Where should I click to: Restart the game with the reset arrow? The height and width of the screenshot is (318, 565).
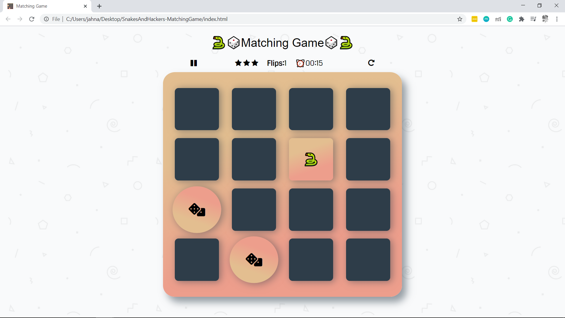coord(371,63)
